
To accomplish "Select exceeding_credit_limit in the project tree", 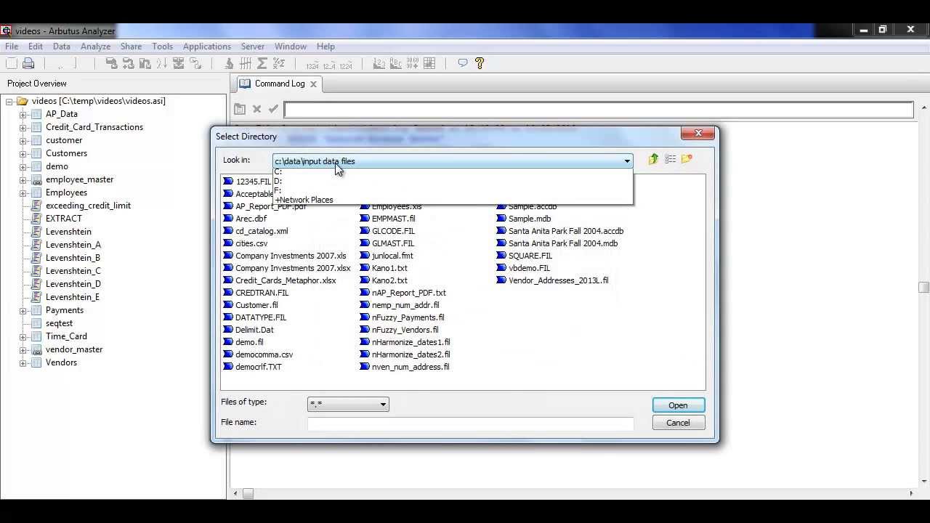I will click(89, 206).
